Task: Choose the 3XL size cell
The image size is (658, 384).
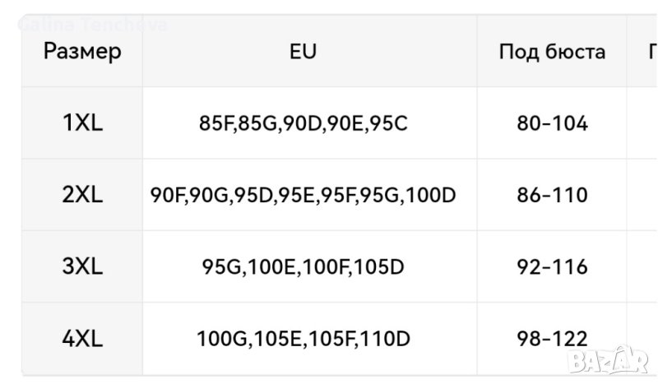Action: click(x=82, y=267)
